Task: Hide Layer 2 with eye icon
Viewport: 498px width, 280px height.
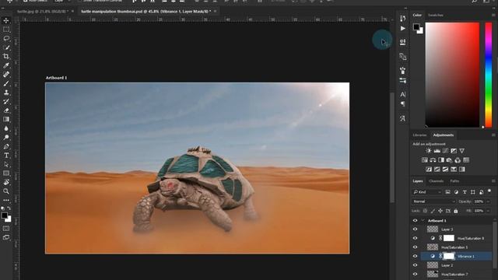Action: [415, 265]
